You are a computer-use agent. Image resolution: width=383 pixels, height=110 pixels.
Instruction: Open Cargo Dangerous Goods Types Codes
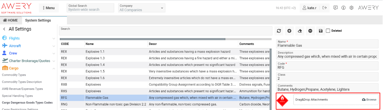click(27, 102)
